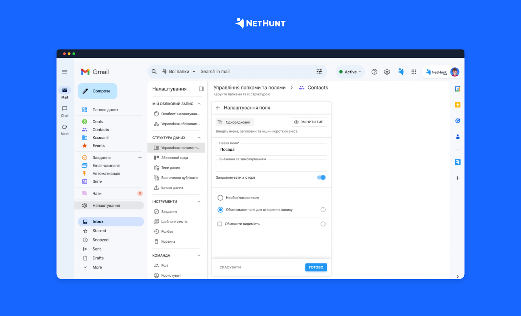Open Автоматизація in sidebar

pos(106,173)
